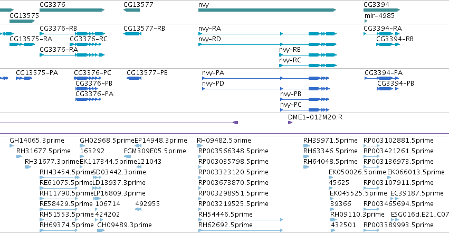Select EST EC39187.5prime label
The height and width of the screenshot is (233, 449).
(417, 193)
